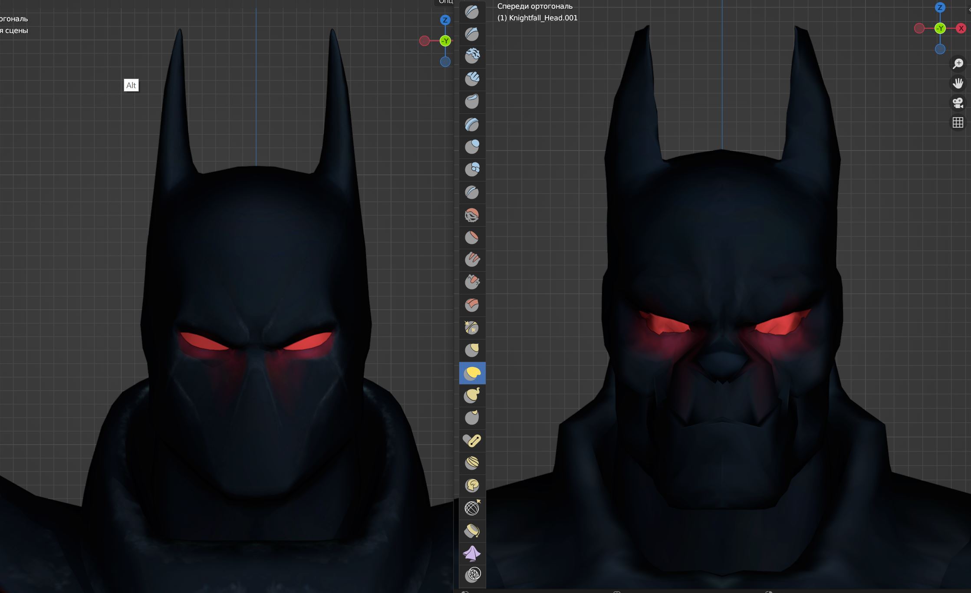Image resolution: width=971 pixels, height=593 pixels.
Task: Toggle camera view in right viewport
Action: pos(958,103)
